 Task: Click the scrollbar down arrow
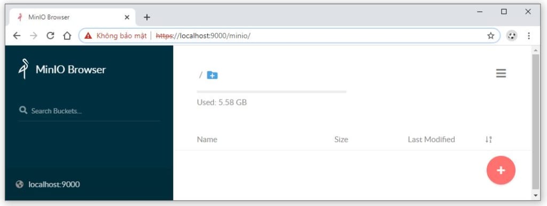(536, 195)
